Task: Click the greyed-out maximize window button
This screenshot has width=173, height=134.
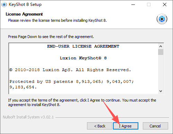Action: [x=149, y=4]
